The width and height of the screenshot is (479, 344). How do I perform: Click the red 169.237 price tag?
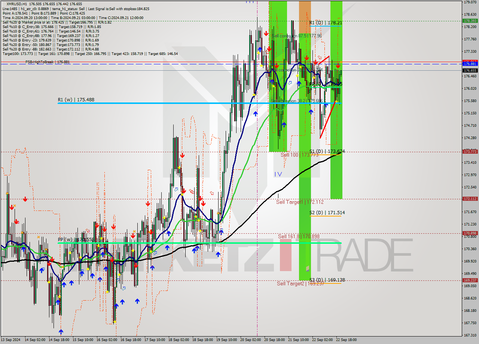pyautogui.click(x=470, y=280)
